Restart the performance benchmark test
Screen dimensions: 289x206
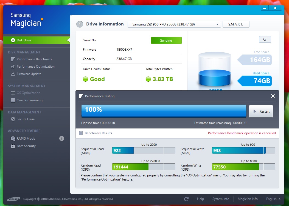(x=261, y=111)
